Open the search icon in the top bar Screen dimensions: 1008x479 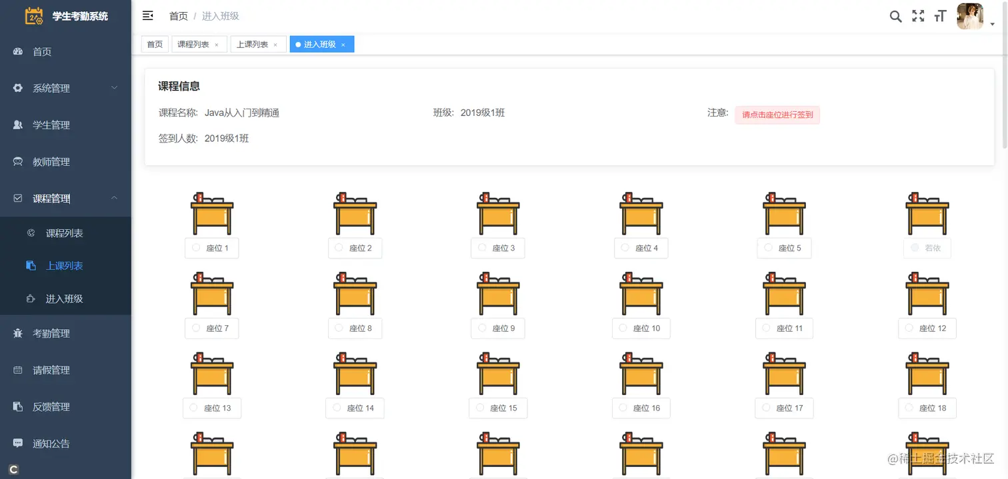[x=895, y=16]
